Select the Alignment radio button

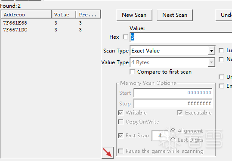173,131
